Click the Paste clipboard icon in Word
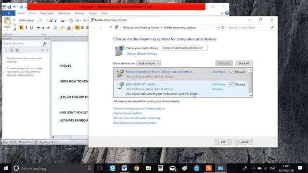This screenshot has height=173, width=308. 7,21
